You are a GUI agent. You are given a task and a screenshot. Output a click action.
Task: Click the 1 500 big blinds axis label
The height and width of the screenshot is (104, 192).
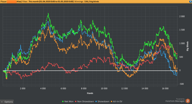(x=182, y=30)
